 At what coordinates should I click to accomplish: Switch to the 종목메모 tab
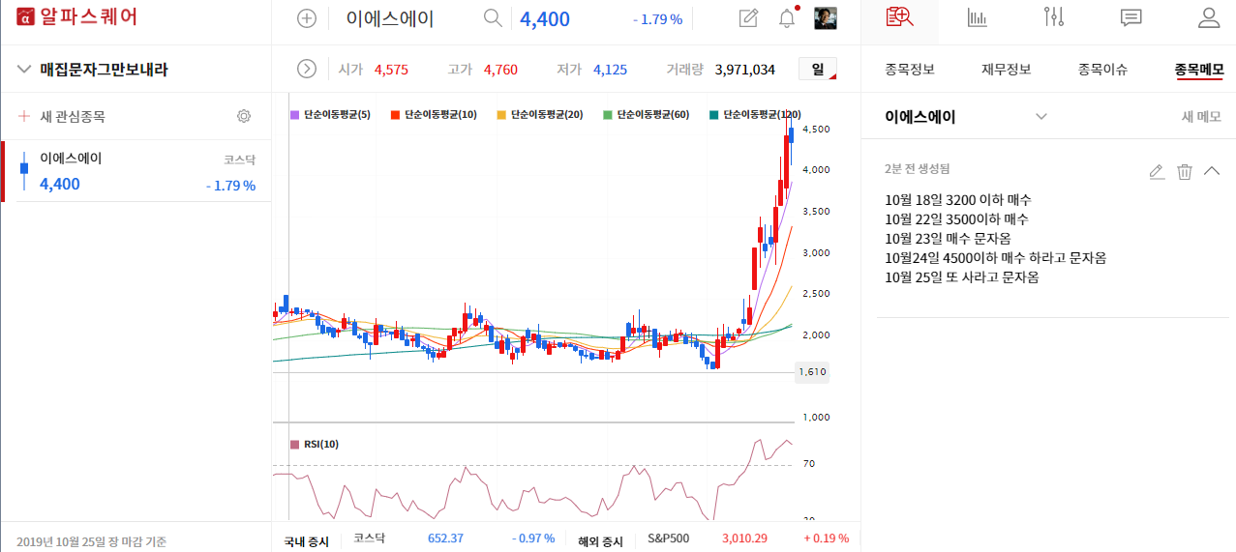(x=1199, y=70)
